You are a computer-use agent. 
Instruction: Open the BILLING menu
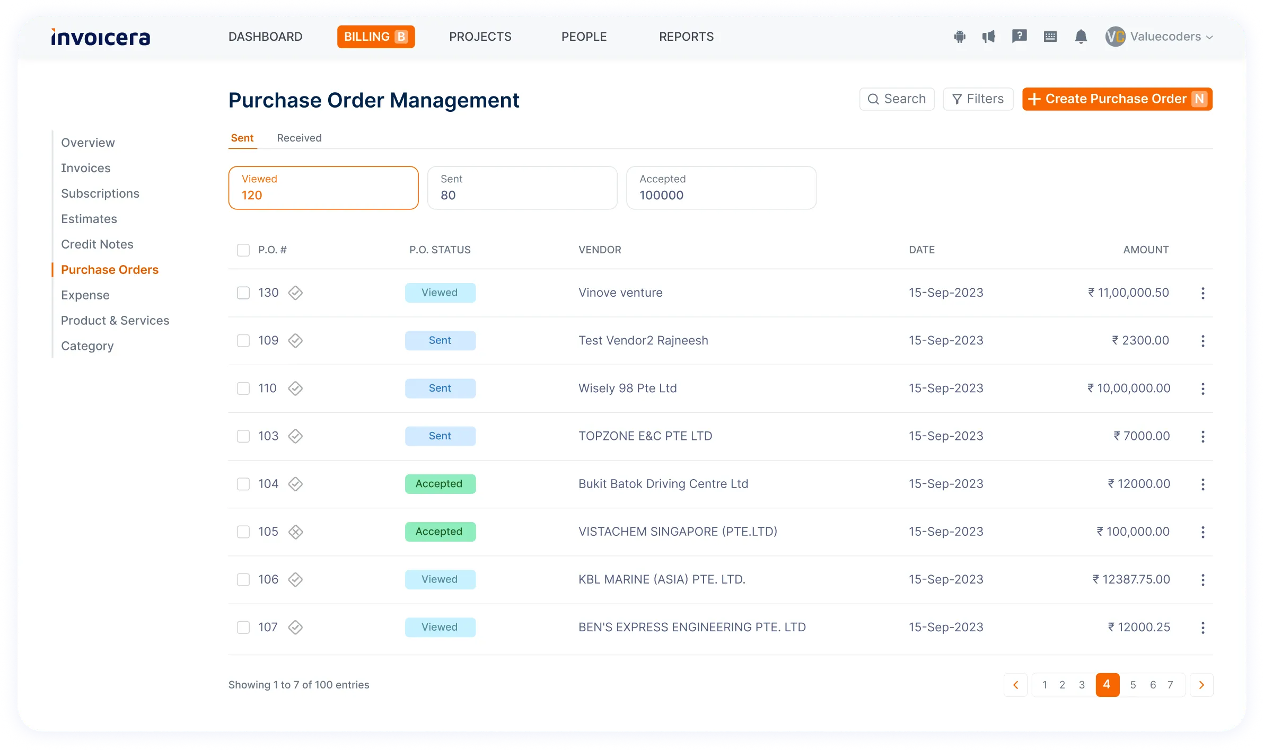coord(376,37)
